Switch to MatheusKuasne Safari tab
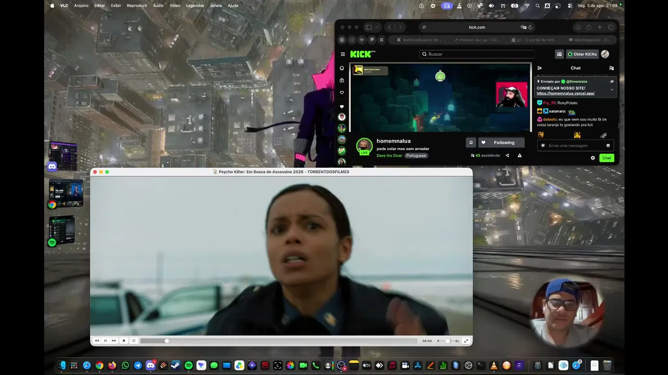 click(x=419, y=40)
